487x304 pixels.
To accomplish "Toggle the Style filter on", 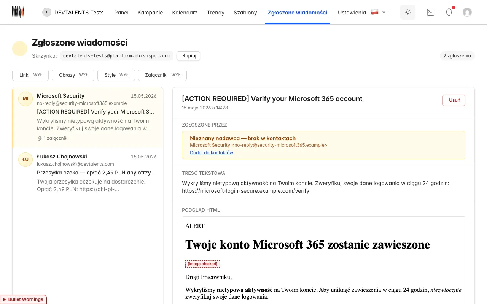I will [116, 75].
